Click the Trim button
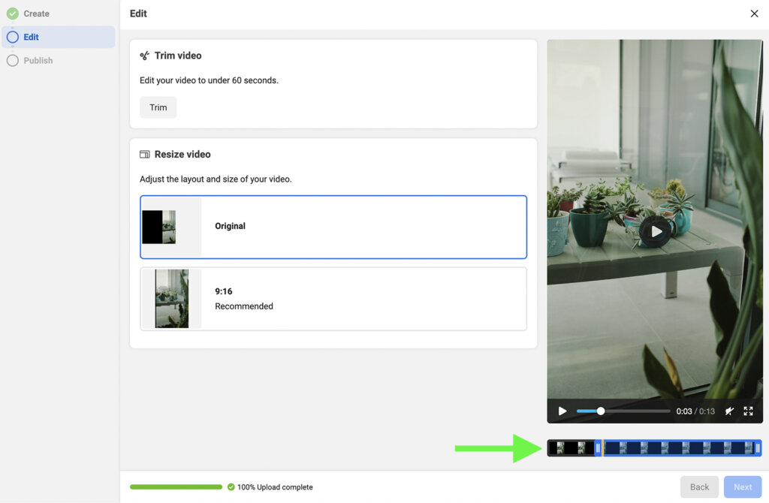Image resolution: width=769 pixels, height=503 pixels. 158,107
